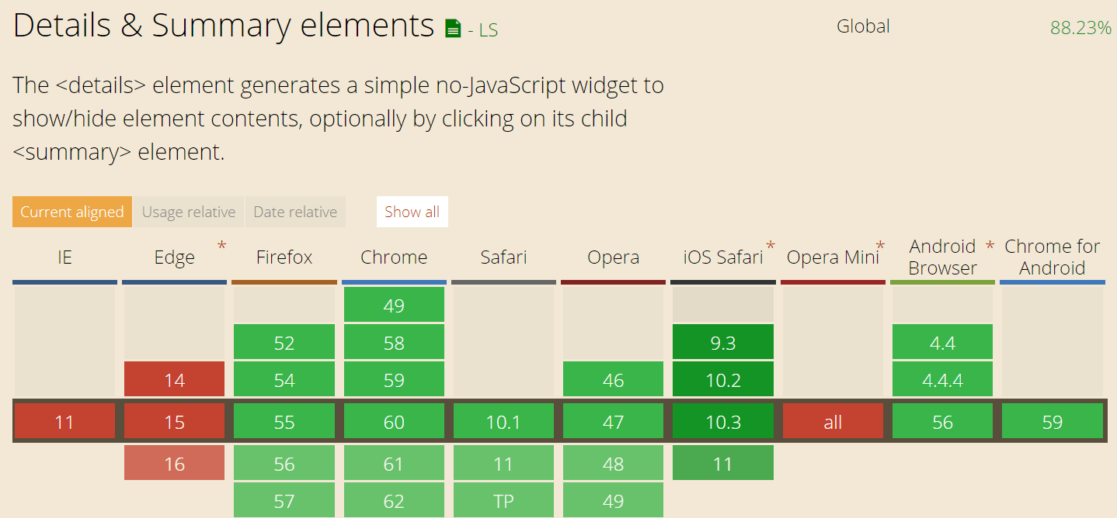Click the Opera 49 cell
1117x518 pixels.
tap(613, 500)
